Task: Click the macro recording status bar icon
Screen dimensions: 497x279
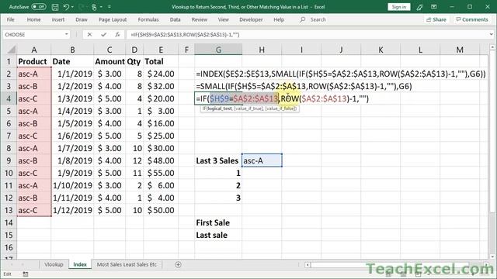Action: [26, 274]
